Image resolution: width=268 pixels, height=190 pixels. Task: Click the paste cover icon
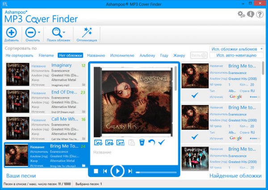tap(131, 143)
